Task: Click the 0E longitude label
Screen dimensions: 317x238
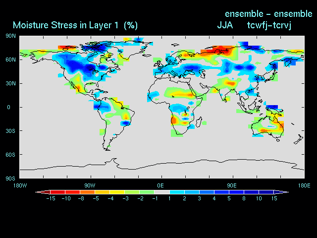Action: point(160,185)
